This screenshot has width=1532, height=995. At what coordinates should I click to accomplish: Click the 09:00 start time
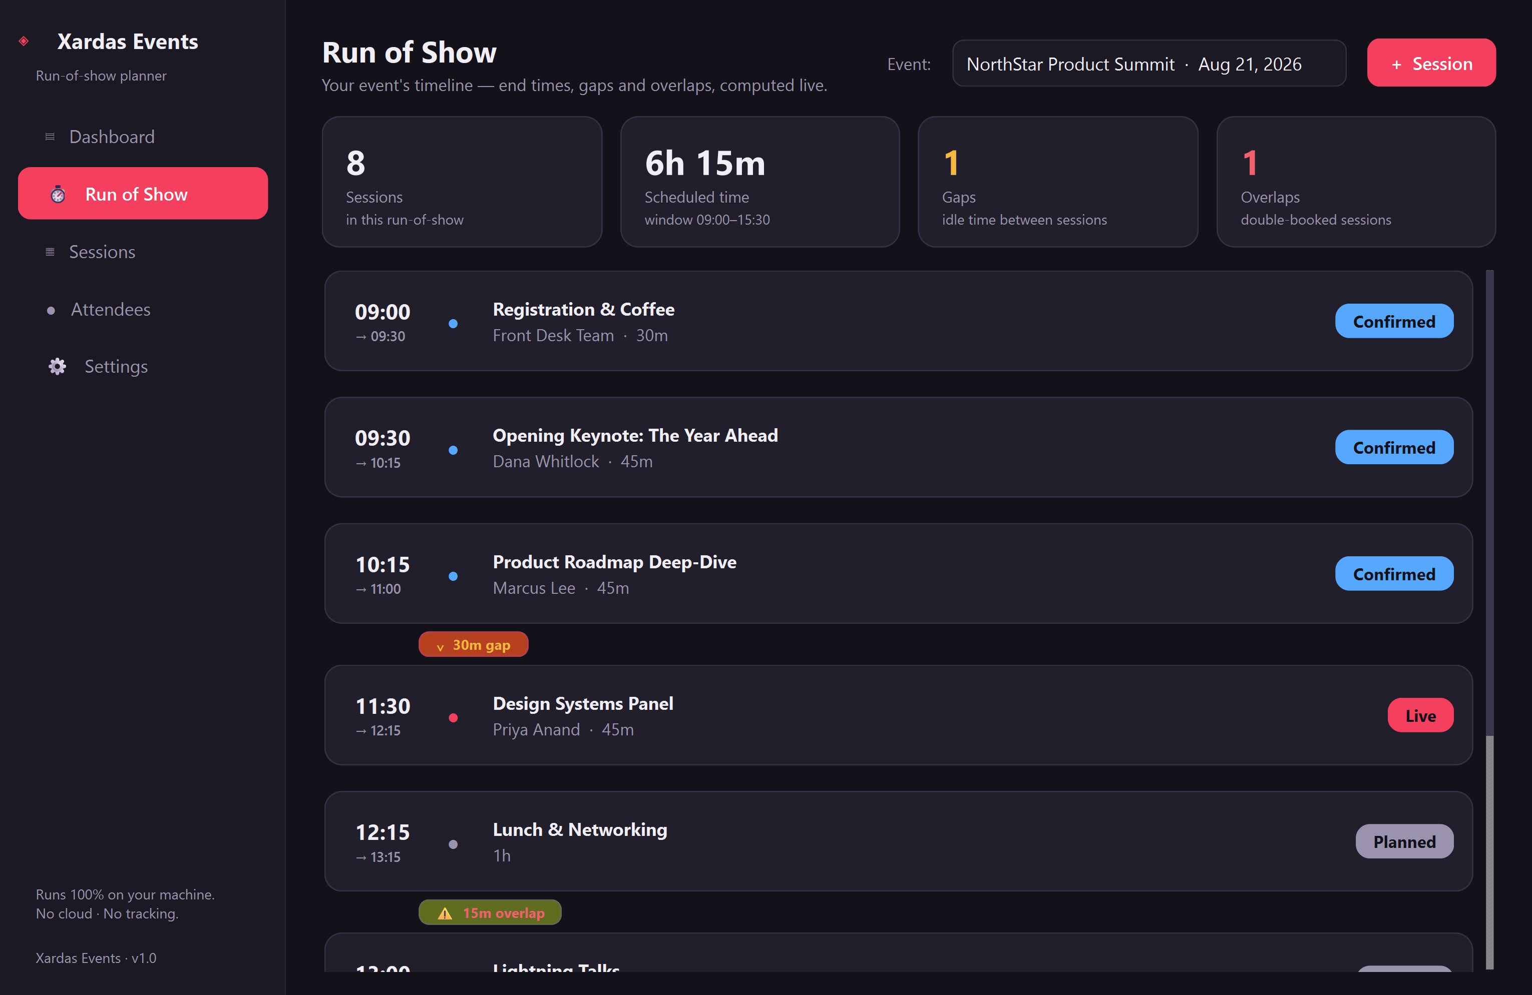tap(382, 312)
